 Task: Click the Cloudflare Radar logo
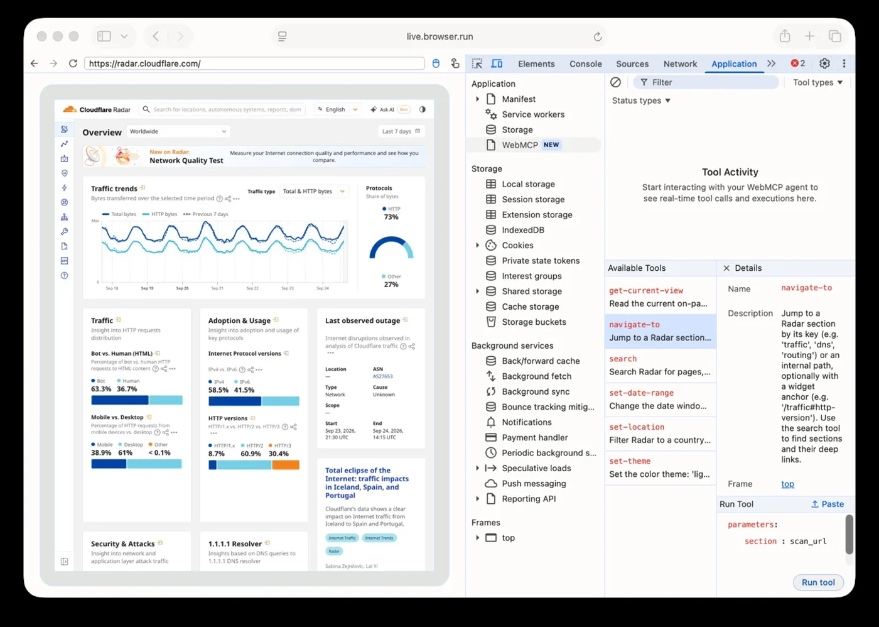tap(97, 109)
